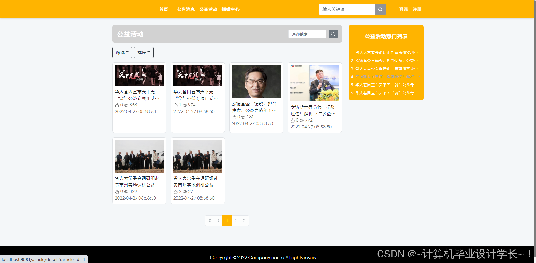Click the page's vertical scrollbar

point(535,128)
